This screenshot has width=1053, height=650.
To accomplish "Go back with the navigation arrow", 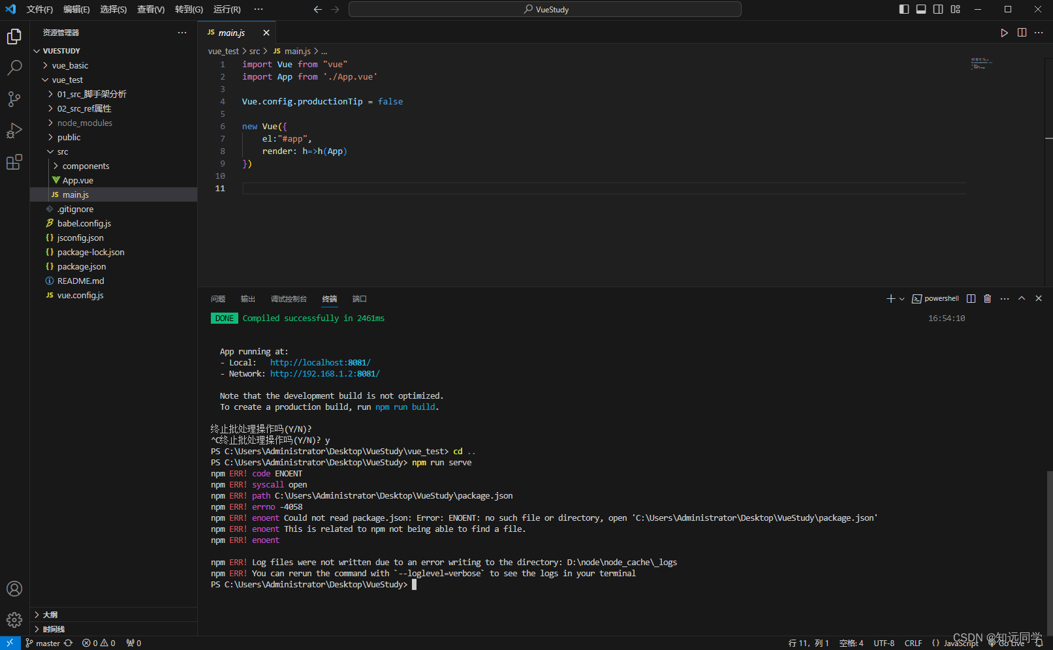I will pyautogui.click(x=318, y=9).
